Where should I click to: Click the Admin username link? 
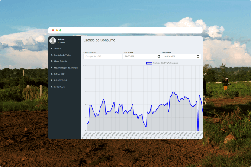click(x=61, y=39)
